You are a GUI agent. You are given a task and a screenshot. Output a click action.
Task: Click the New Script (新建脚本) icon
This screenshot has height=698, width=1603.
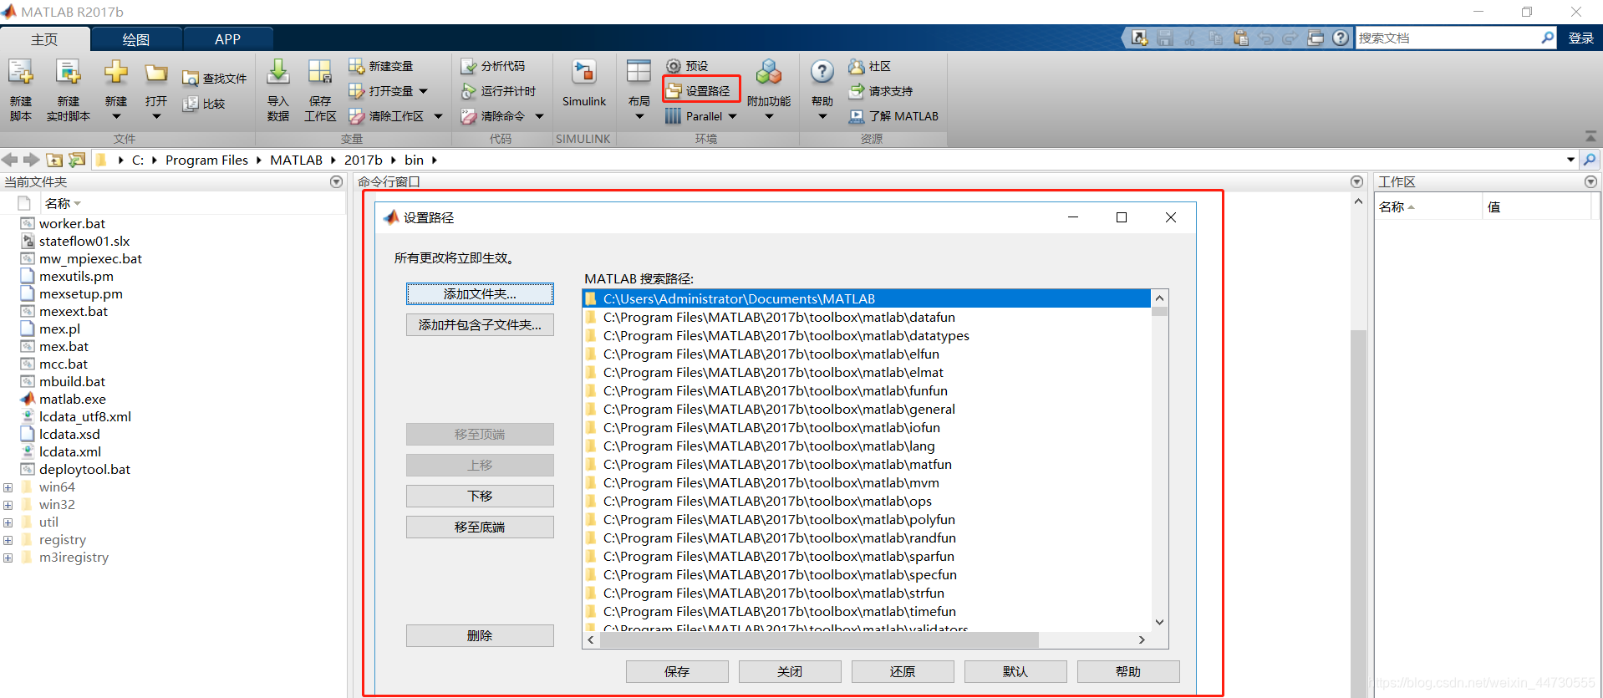coord(21,73)
